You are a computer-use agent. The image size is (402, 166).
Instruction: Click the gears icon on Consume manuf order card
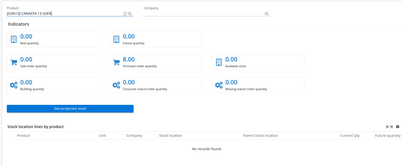(x=116, y=85)
